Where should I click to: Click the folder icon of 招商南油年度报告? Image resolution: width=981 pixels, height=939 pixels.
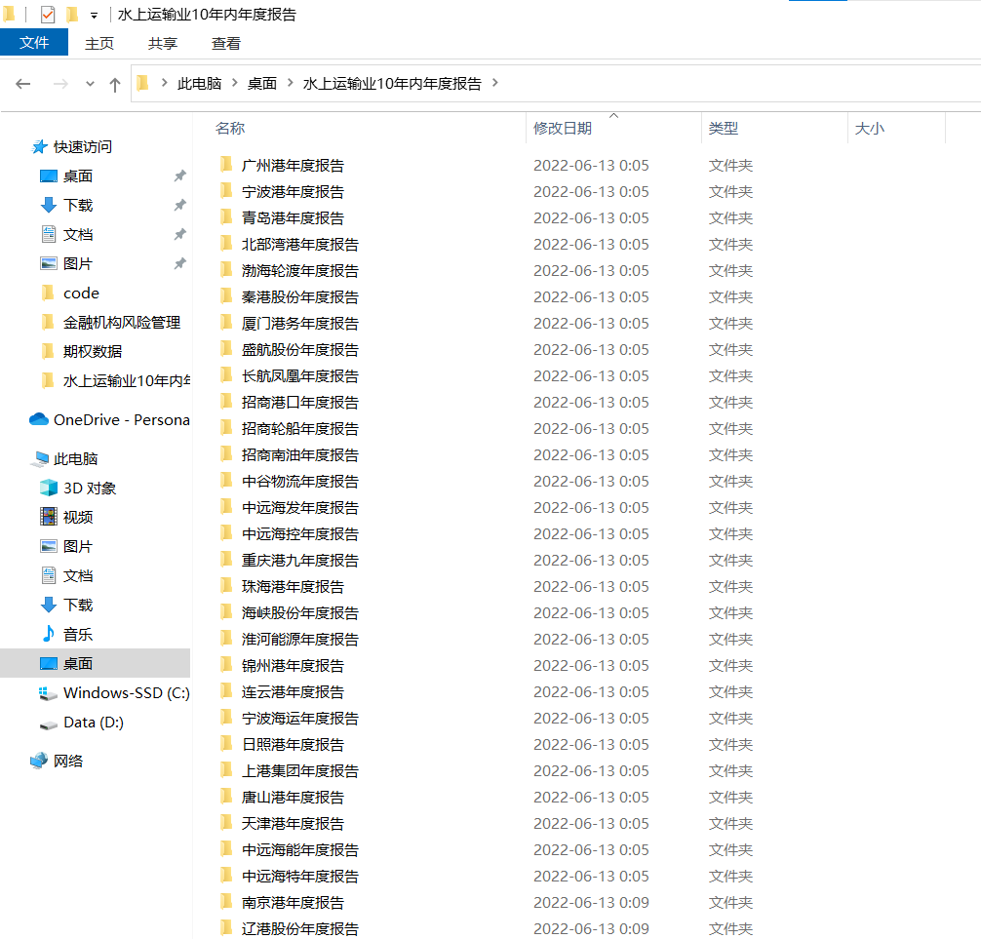pos(226,454)
